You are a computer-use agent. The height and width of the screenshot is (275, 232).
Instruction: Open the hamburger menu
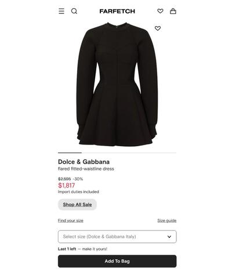[61, 11]
